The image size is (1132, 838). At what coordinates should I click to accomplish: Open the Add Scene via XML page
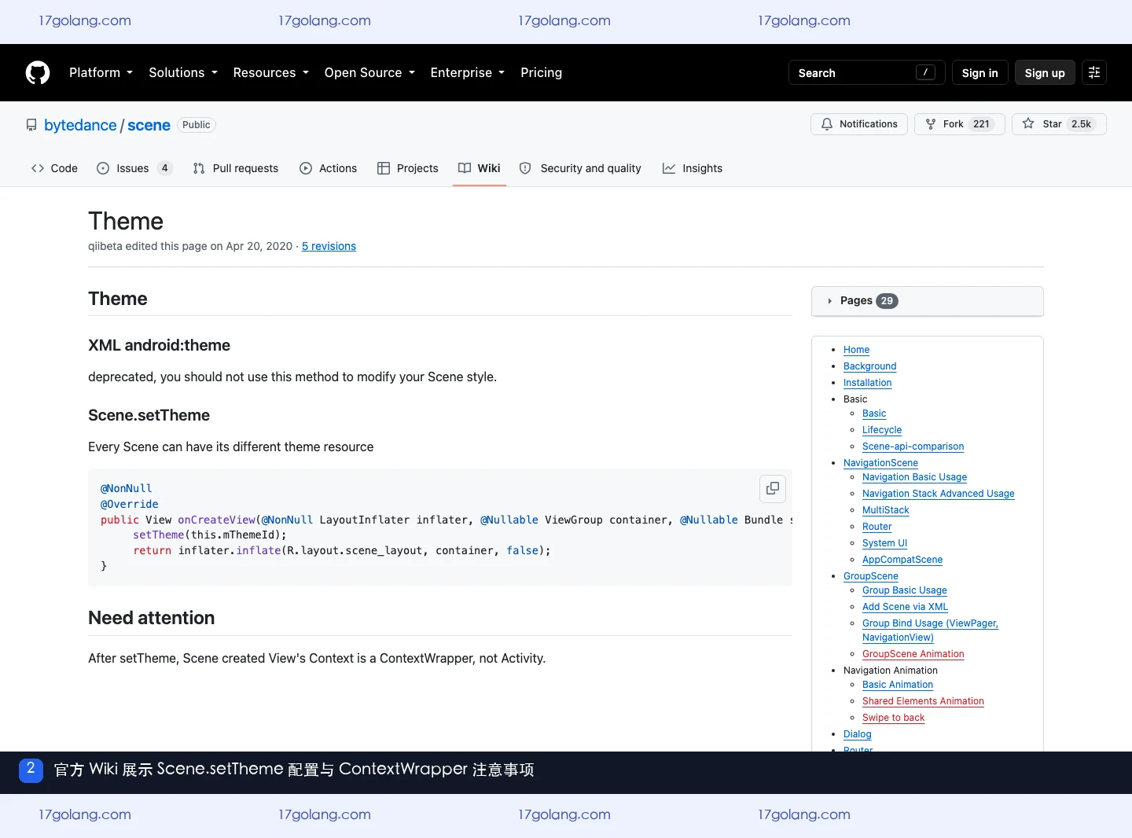pyautogui.click(x=905, y=607)
